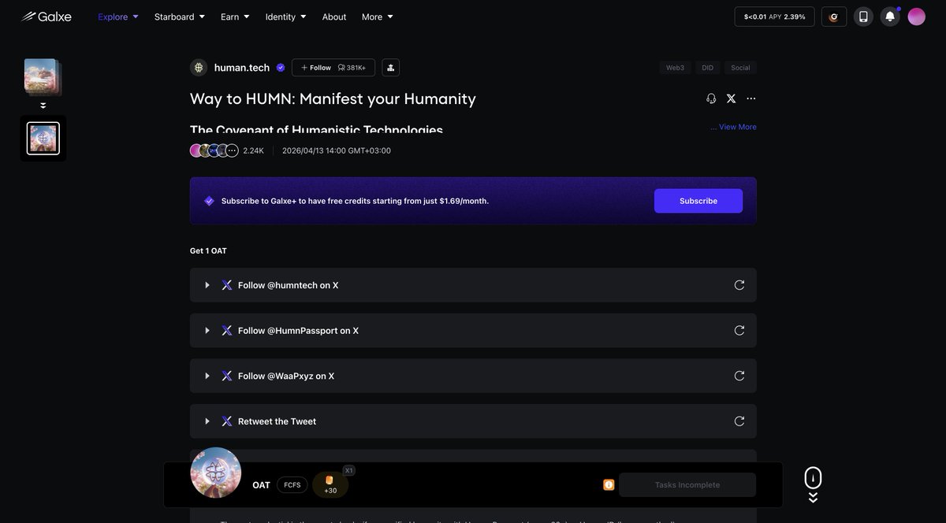This screenshot has width=946, height=523.
Task: Click the headset support icon
Action: click(711, 98)
